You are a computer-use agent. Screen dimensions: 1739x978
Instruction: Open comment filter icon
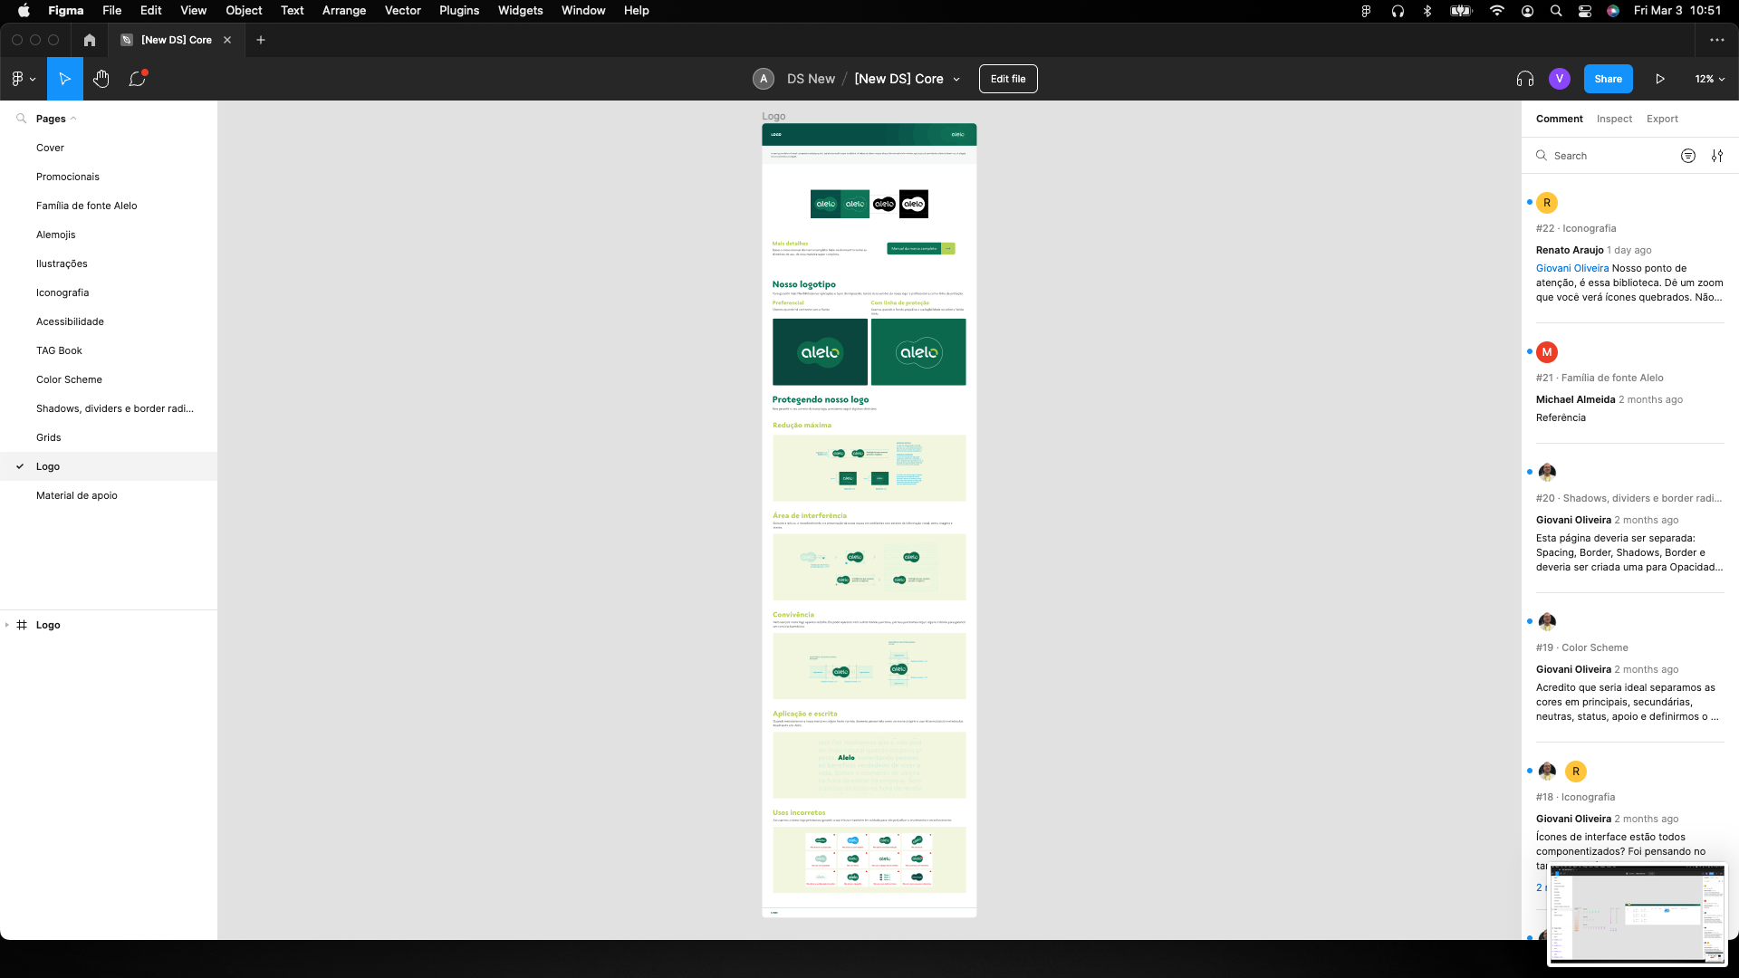[x=1688, y=156]
